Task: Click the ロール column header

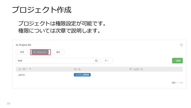Action: coord(77,69)
